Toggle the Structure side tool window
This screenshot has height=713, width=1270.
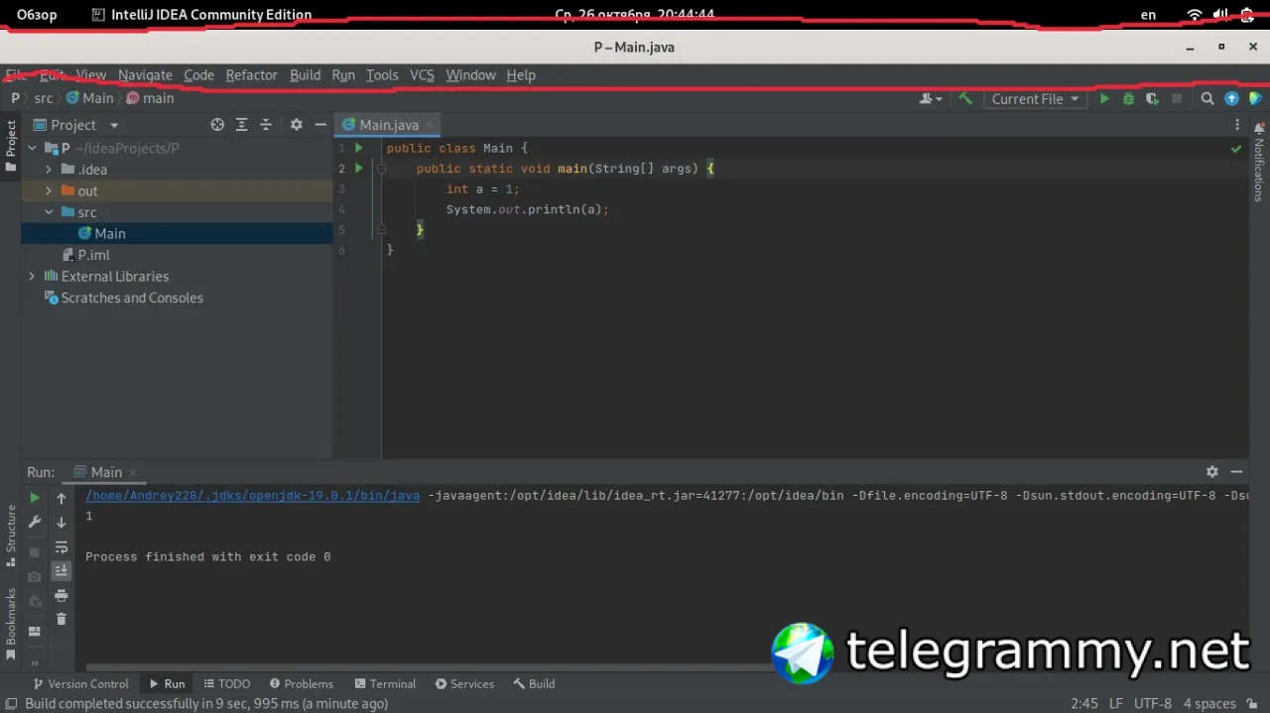pos(11,535)
